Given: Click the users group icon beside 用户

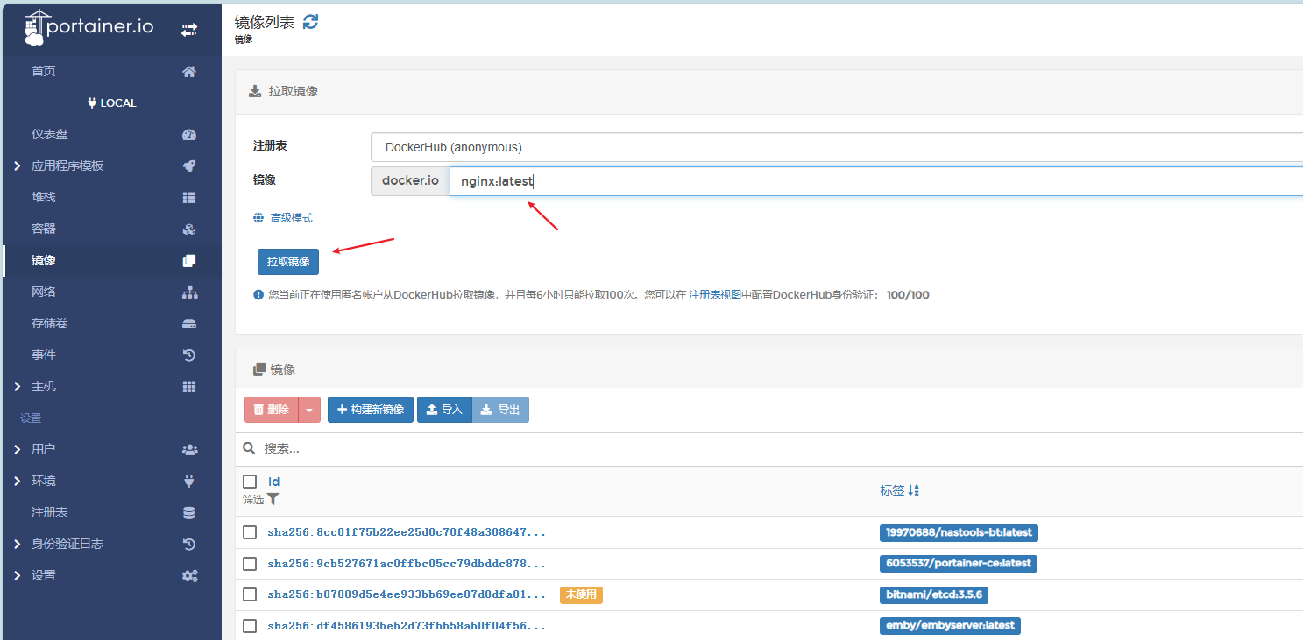Looking at the screenshot, I should tap(189, 450).
